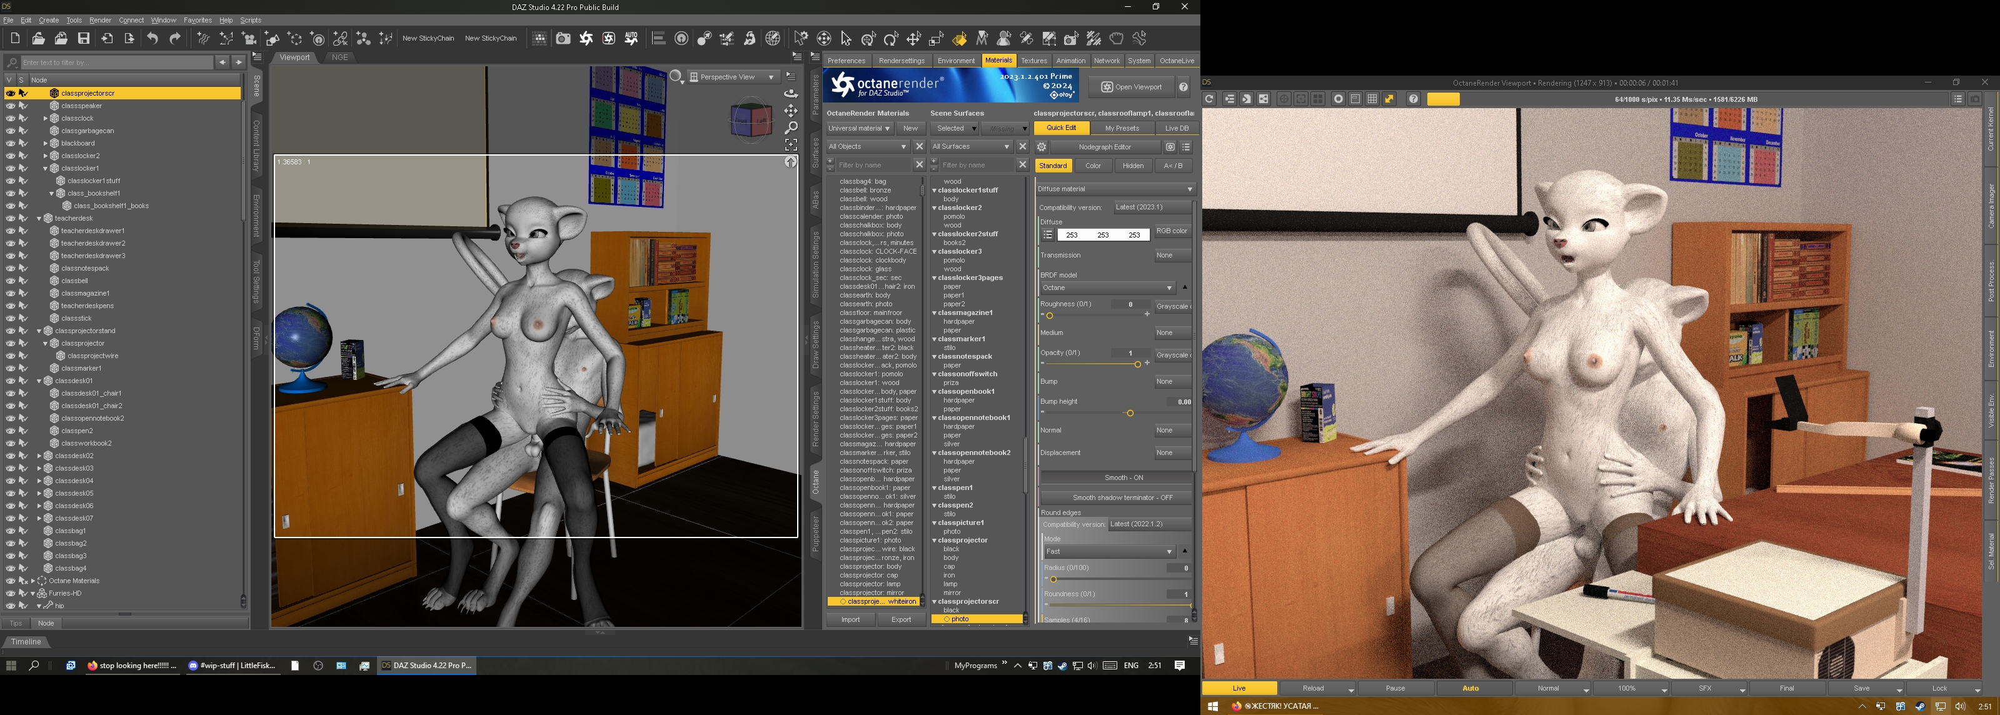
Task: Click the frame view icon in viewport controls
Action: [x=791, y=144]
